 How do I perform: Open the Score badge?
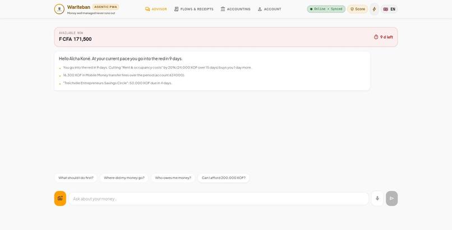pos(357,9)
